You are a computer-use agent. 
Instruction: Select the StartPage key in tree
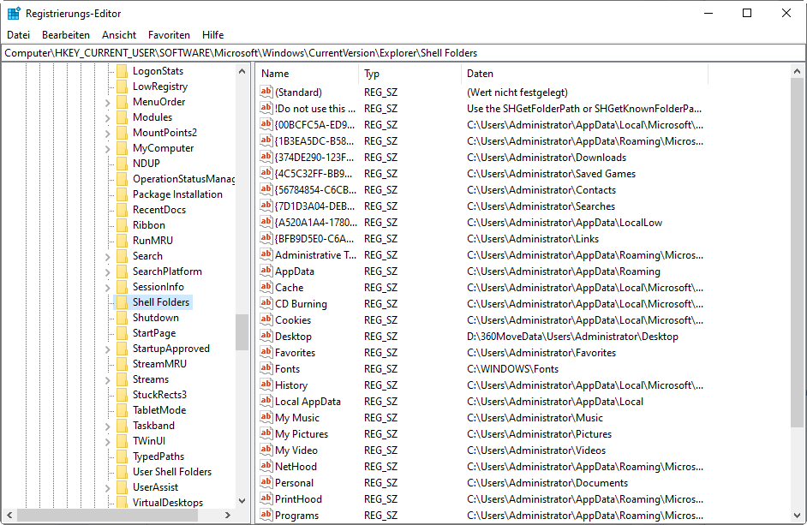pyautogui.click(x=154, y=333)
